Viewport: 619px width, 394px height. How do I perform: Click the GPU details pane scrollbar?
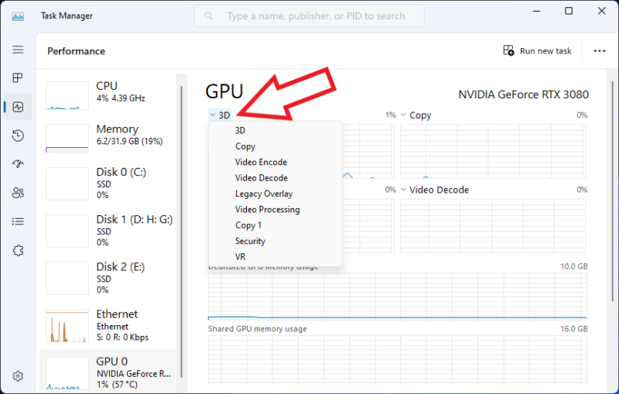click(x=612, y=191)
